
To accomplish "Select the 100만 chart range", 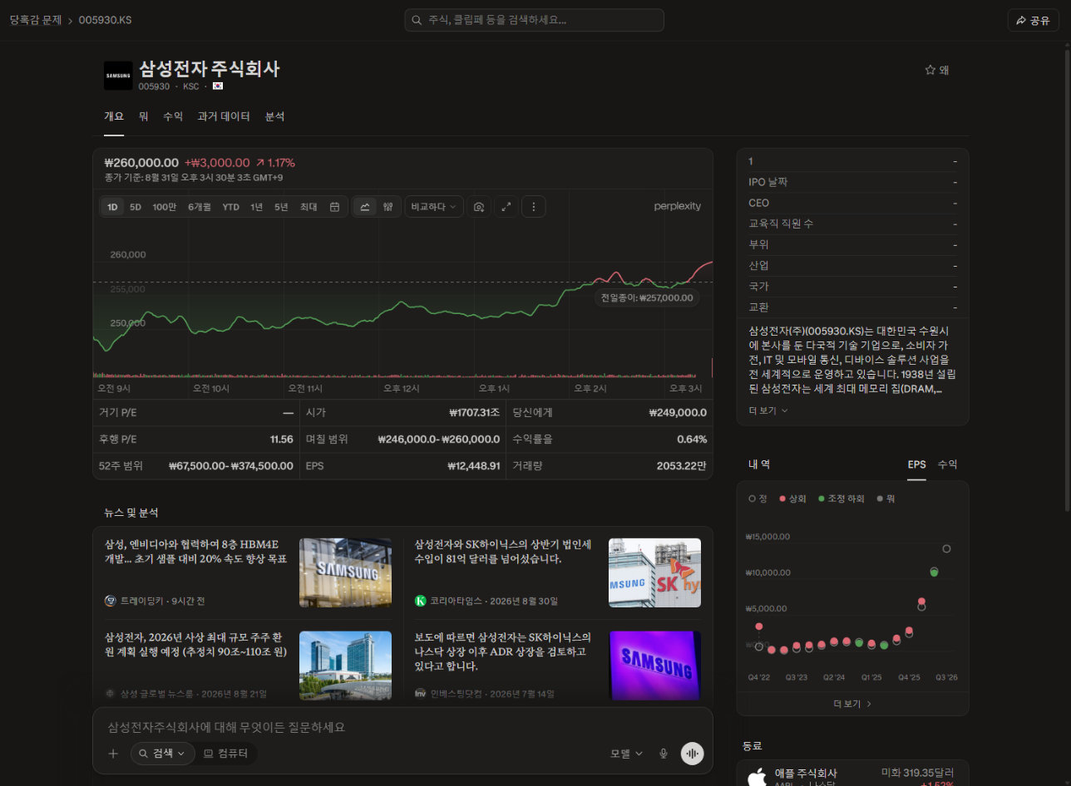I will [164, 207].
